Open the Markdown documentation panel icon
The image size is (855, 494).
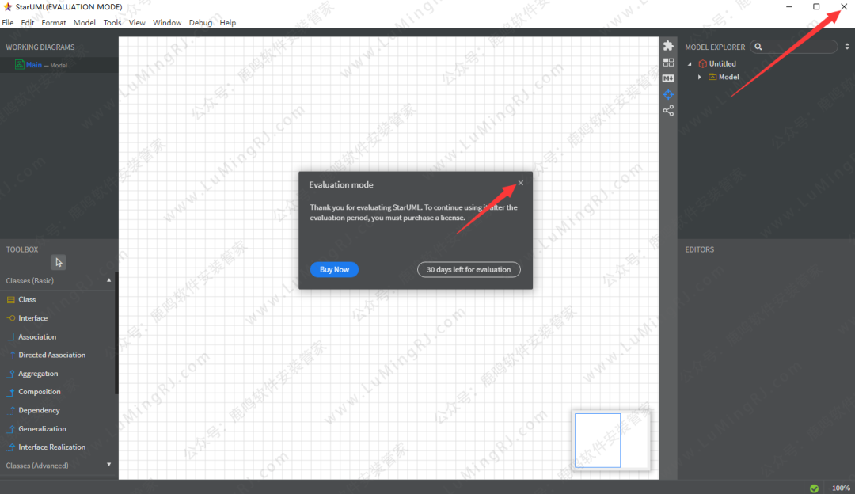(x=668, y=78)
